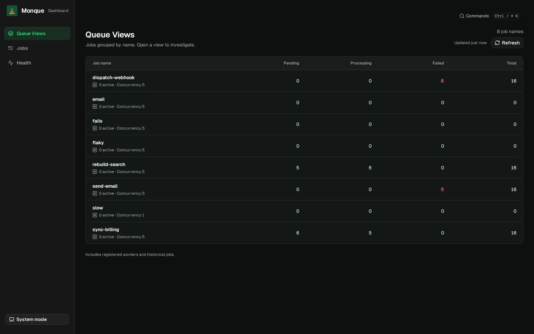The height and width of the screenshot is (334, 534).
Task: Open the send-email queue view
Action: [105, 186]
